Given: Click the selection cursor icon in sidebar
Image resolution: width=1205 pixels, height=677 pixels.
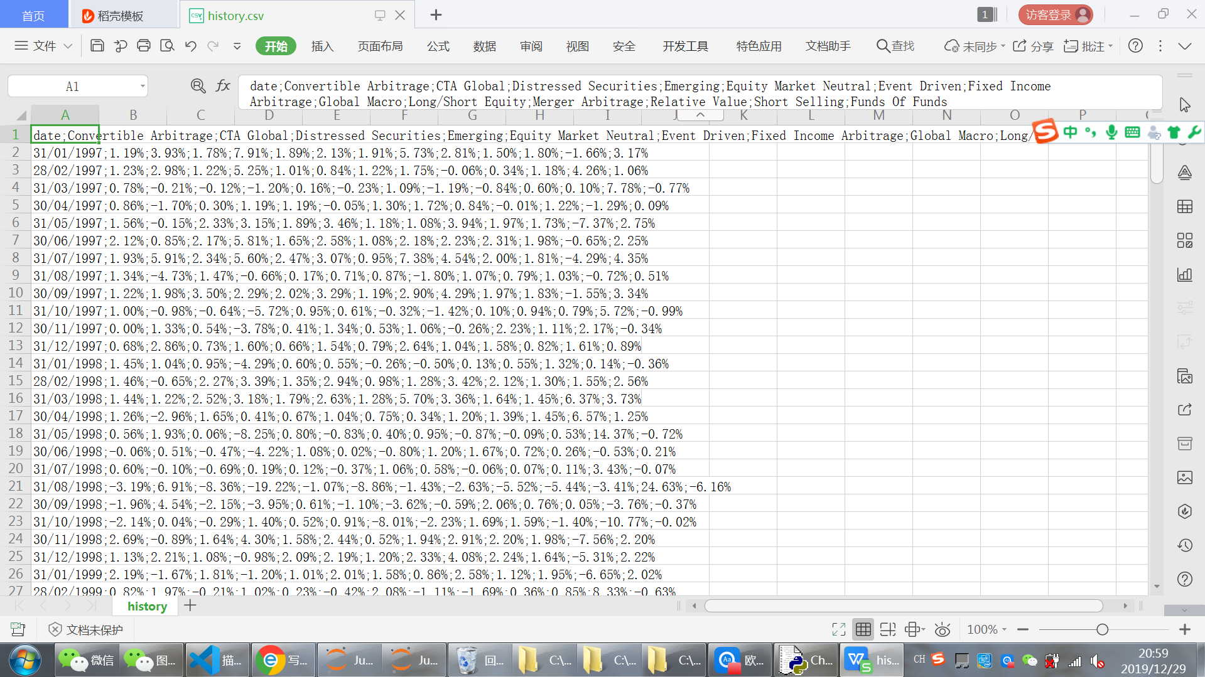Looking at the screenshot, I should tap(1185, 105).
